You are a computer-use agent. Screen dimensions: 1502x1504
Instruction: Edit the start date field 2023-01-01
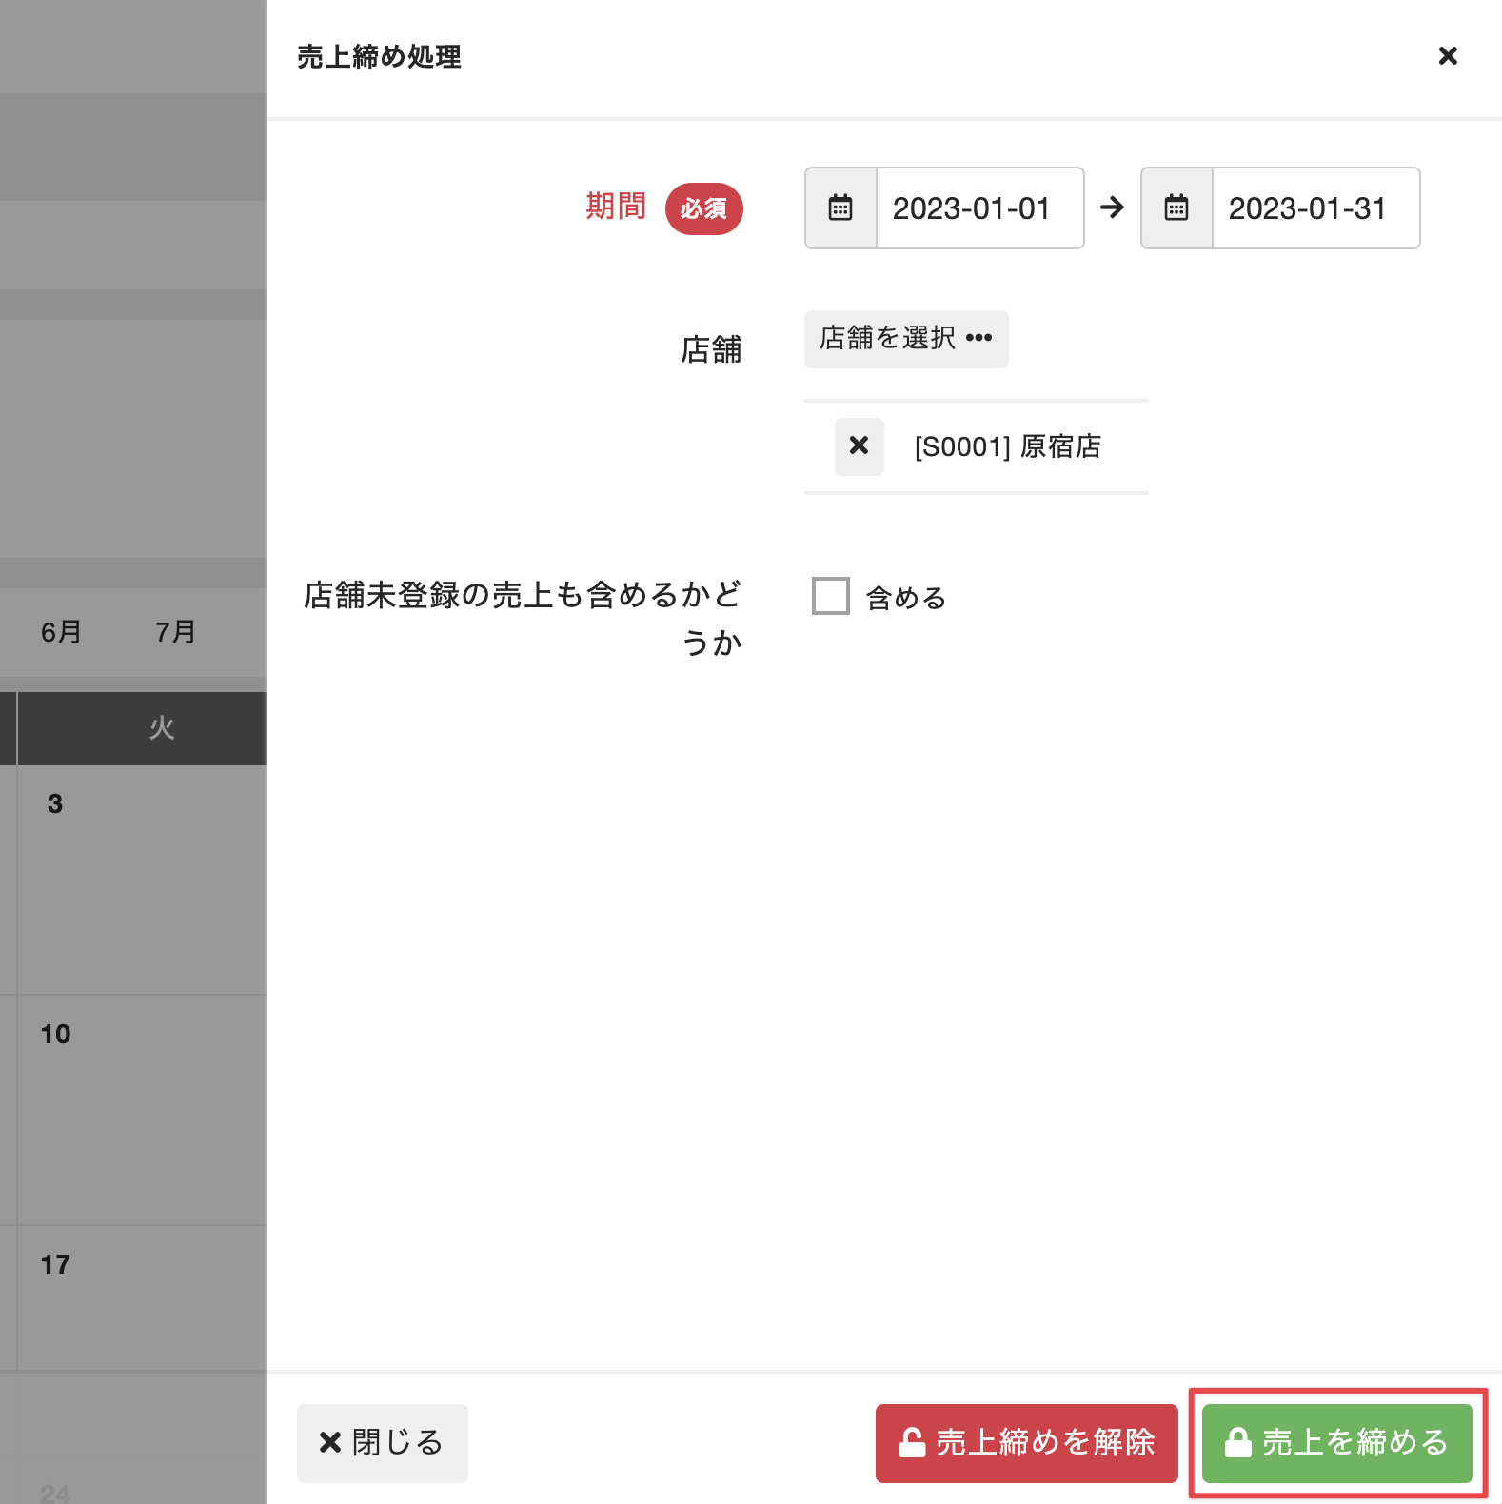pos(979,208)
